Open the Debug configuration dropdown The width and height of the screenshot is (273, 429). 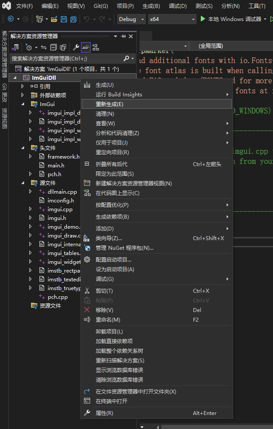coord(131,19)
